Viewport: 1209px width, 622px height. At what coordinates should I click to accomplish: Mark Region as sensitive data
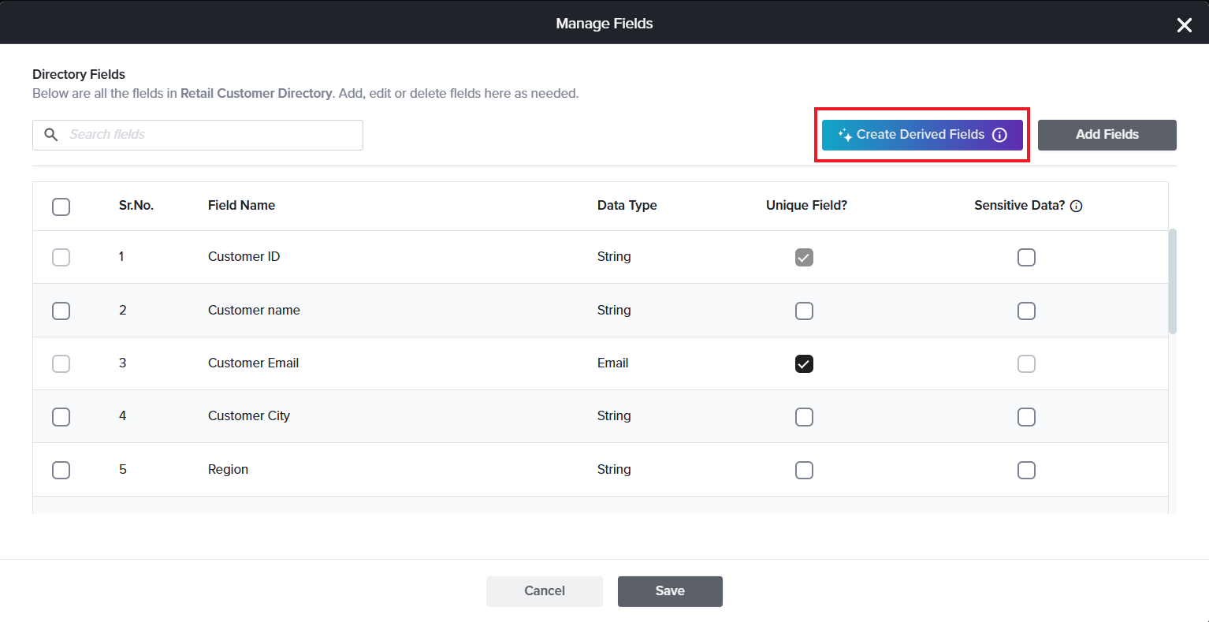pyautogui.click(x=1026, y=470)
